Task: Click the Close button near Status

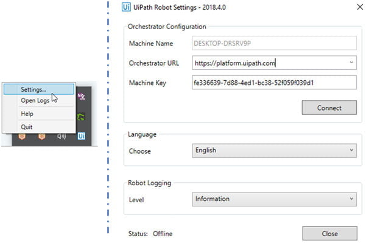Action: [x=329, y=233]
